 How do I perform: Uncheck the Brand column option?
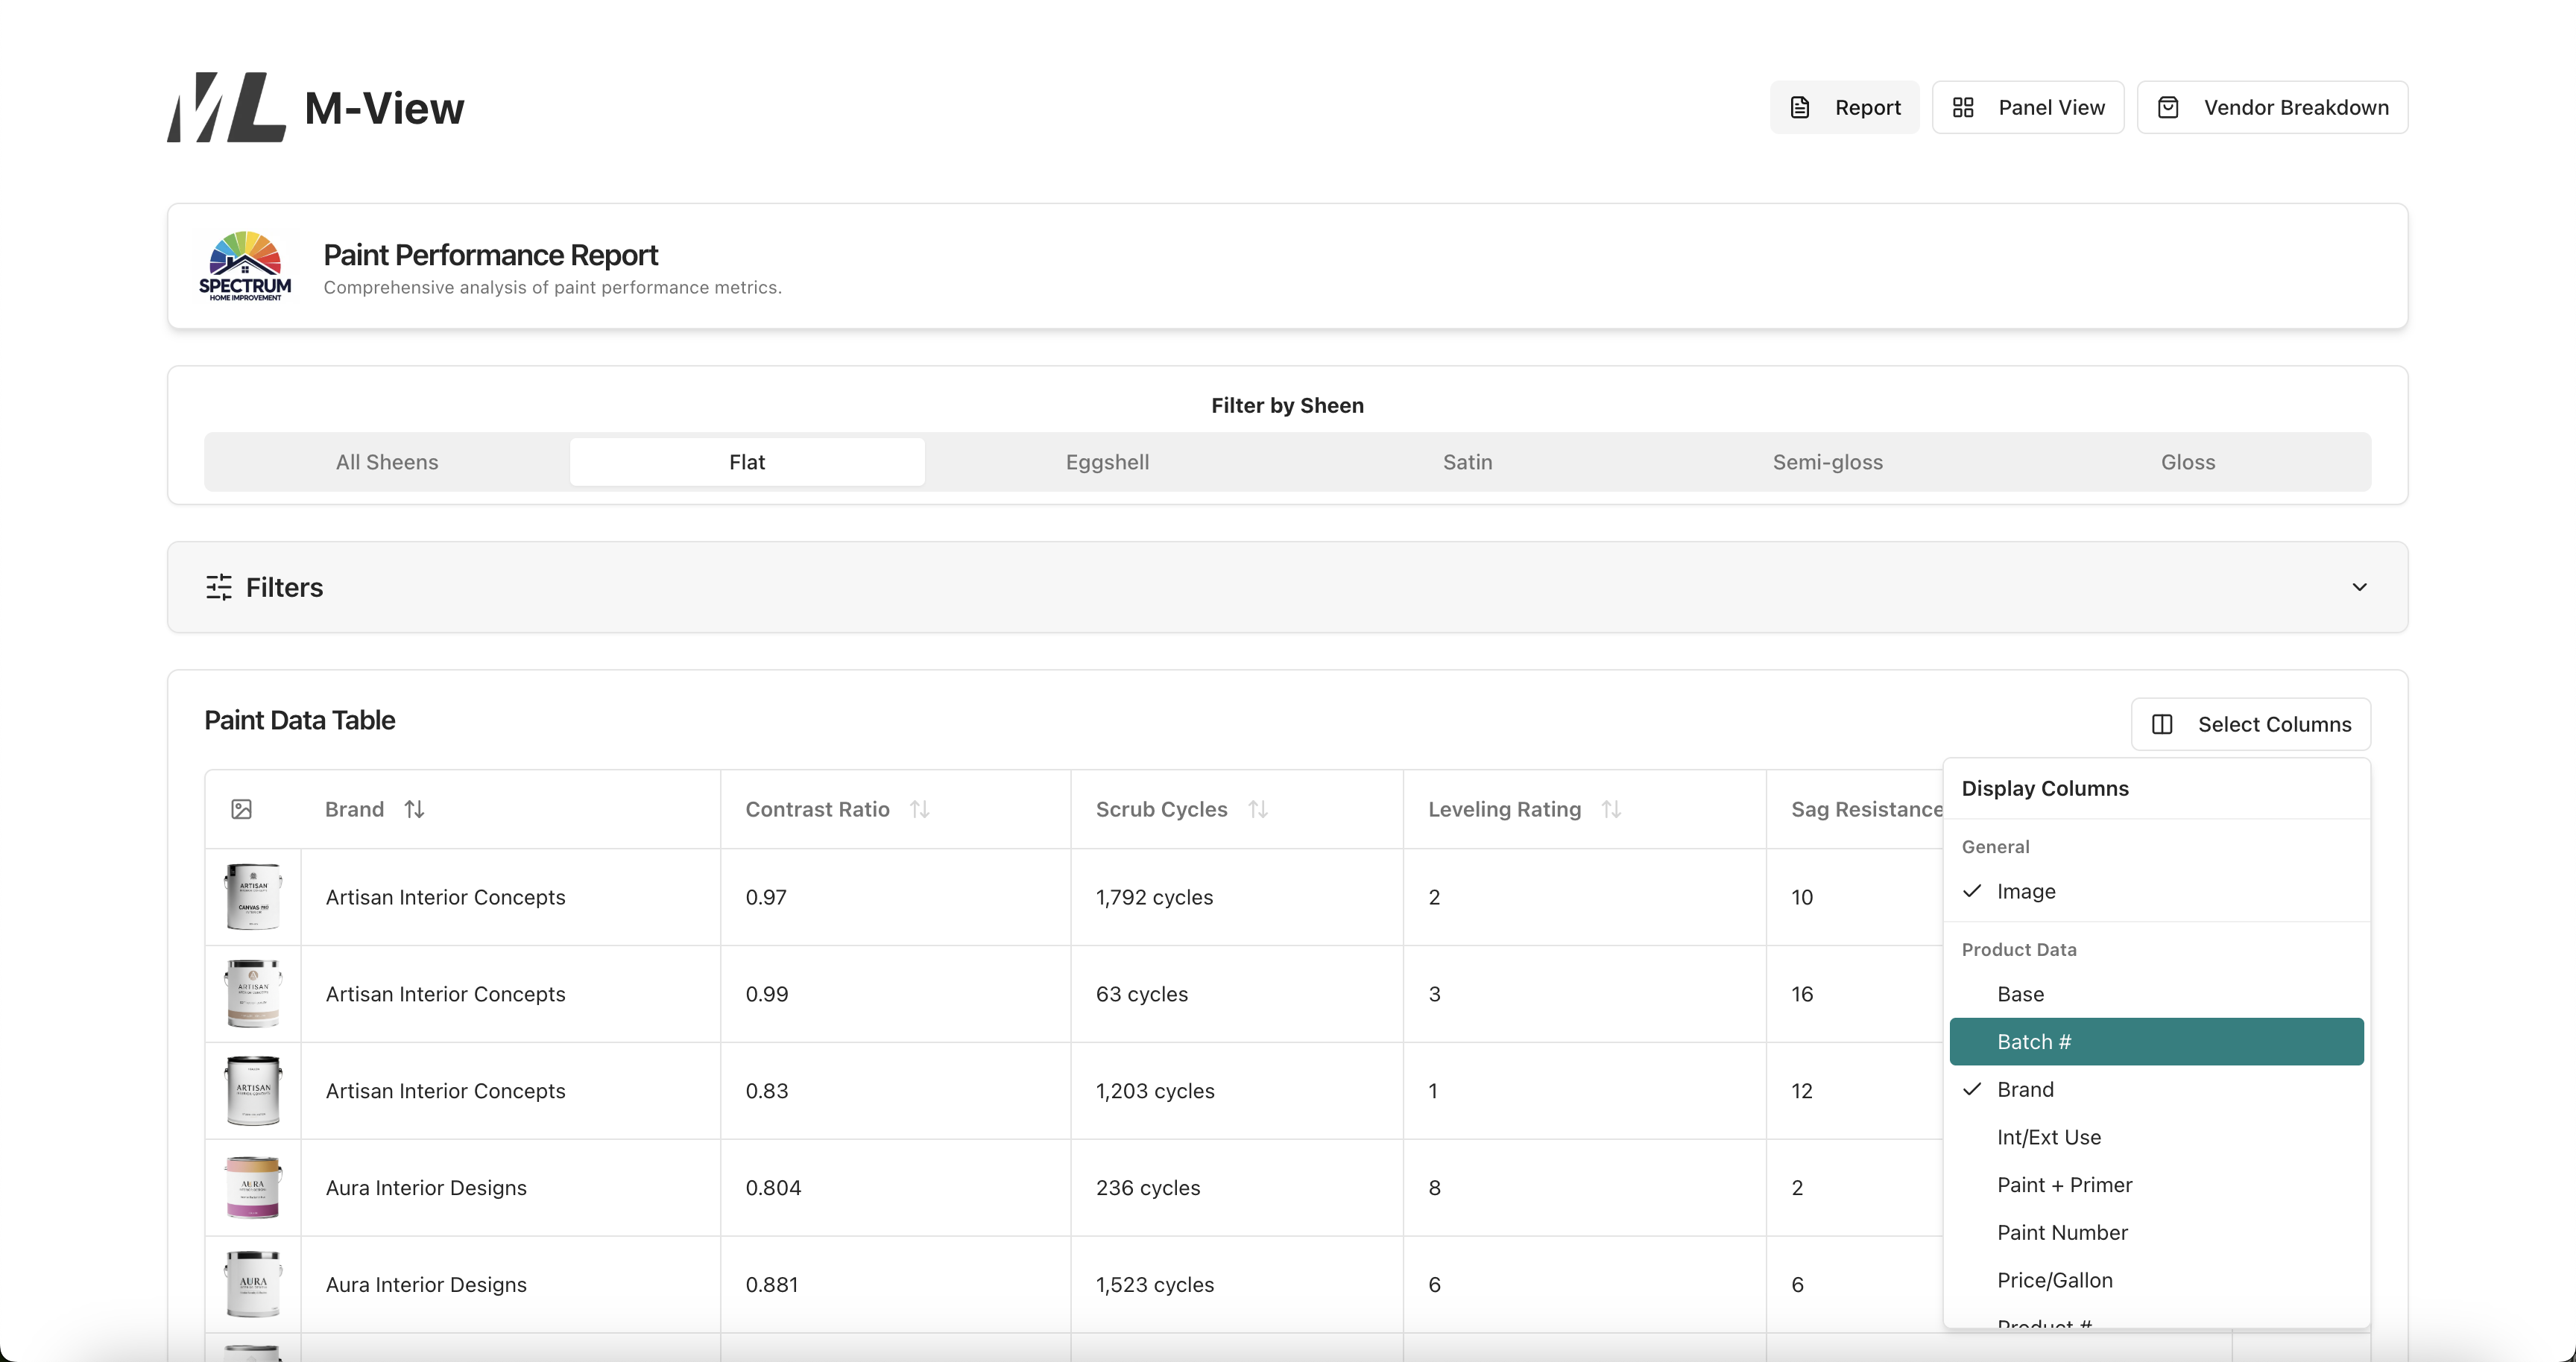point(2156,1089)
